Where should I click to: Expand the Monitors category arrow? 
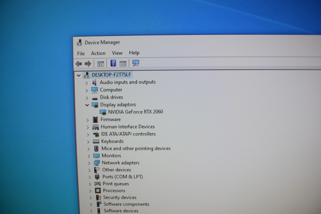(x=89, y=156)
